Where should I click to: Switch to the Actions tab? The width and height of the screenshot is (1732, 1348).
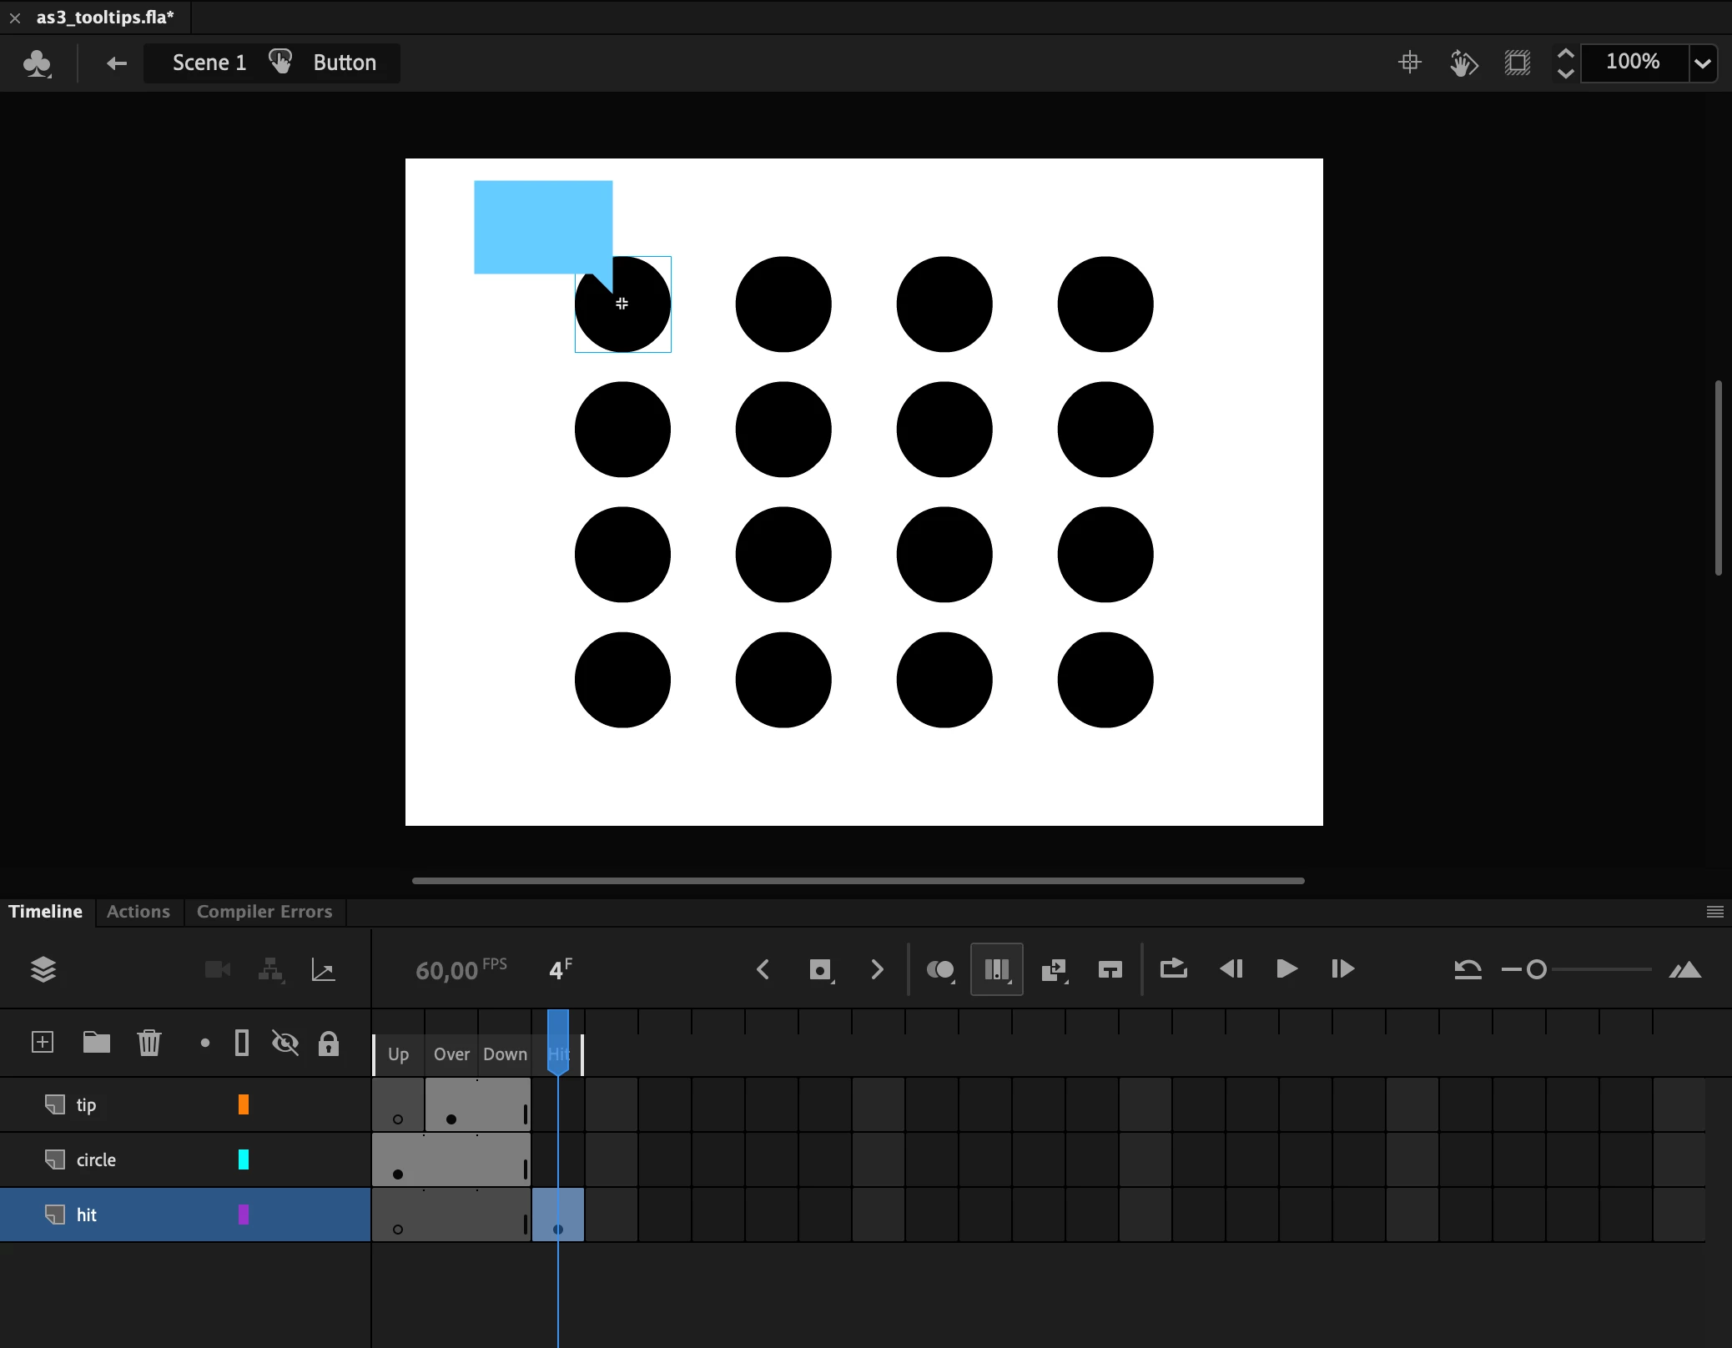[138, 912]
